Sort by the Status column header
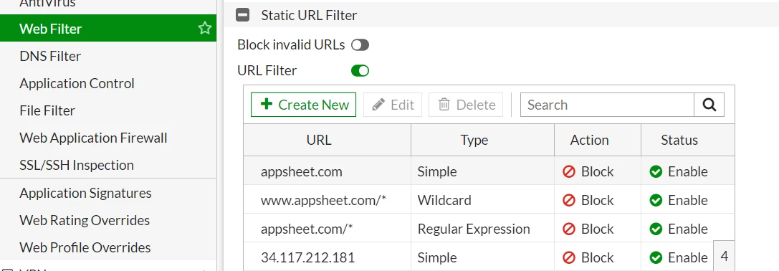779x271 pixels. click(687, 140)
